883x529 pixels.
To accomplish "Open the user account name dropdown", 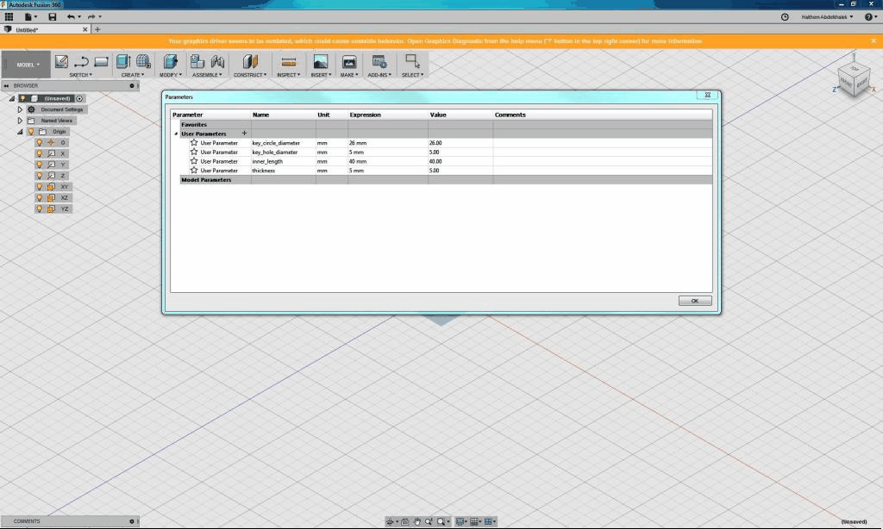I will 827,17.
